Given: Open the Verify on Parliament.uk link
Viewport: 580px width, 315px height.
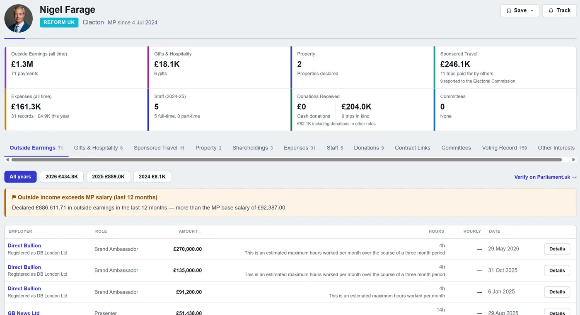Looking at the screenshot, I should pos(545,177).
